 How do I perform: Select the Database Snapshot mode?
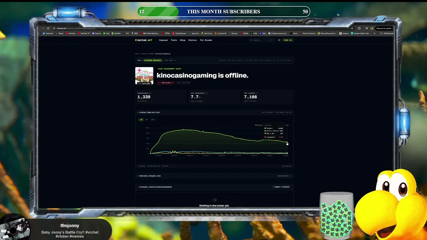(153, 60)
